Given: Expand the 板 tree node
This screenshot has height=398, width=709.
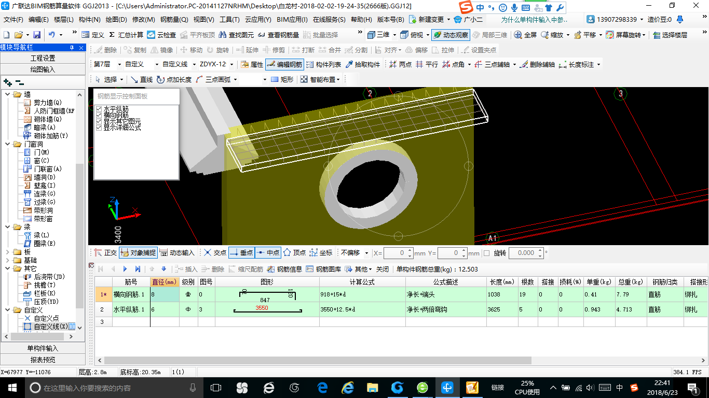Looking at the screenshot, I should coord(7,252).
